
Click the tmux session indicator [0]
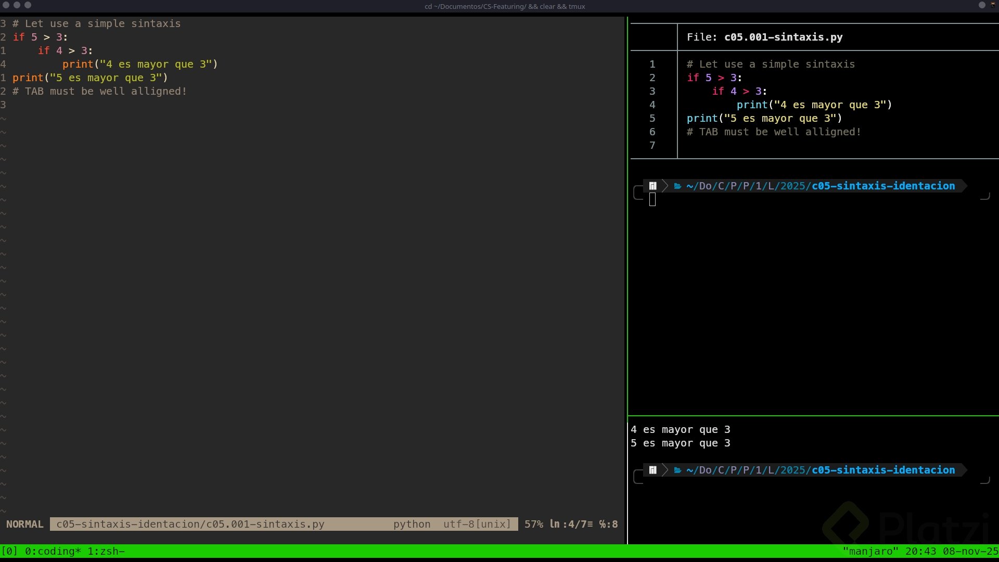tap(9, 551)
